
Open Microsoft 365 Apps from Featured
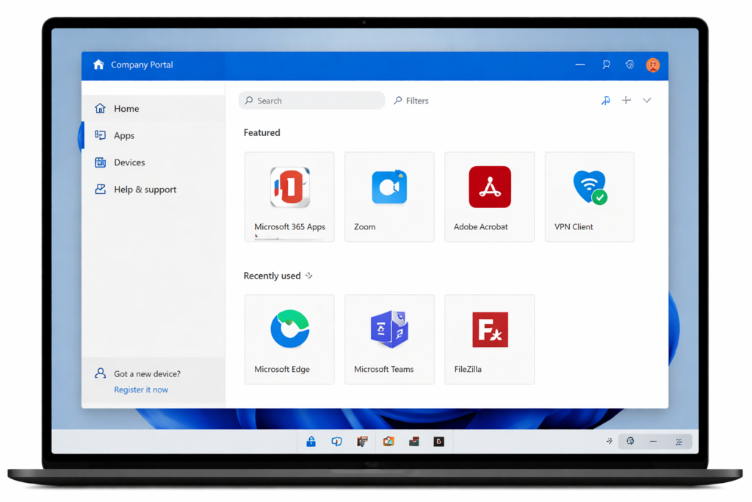[x=289, y=195]
